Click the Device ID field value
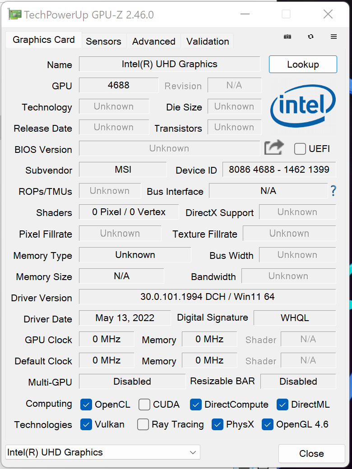352x469 pixels. tap(279, 170)
